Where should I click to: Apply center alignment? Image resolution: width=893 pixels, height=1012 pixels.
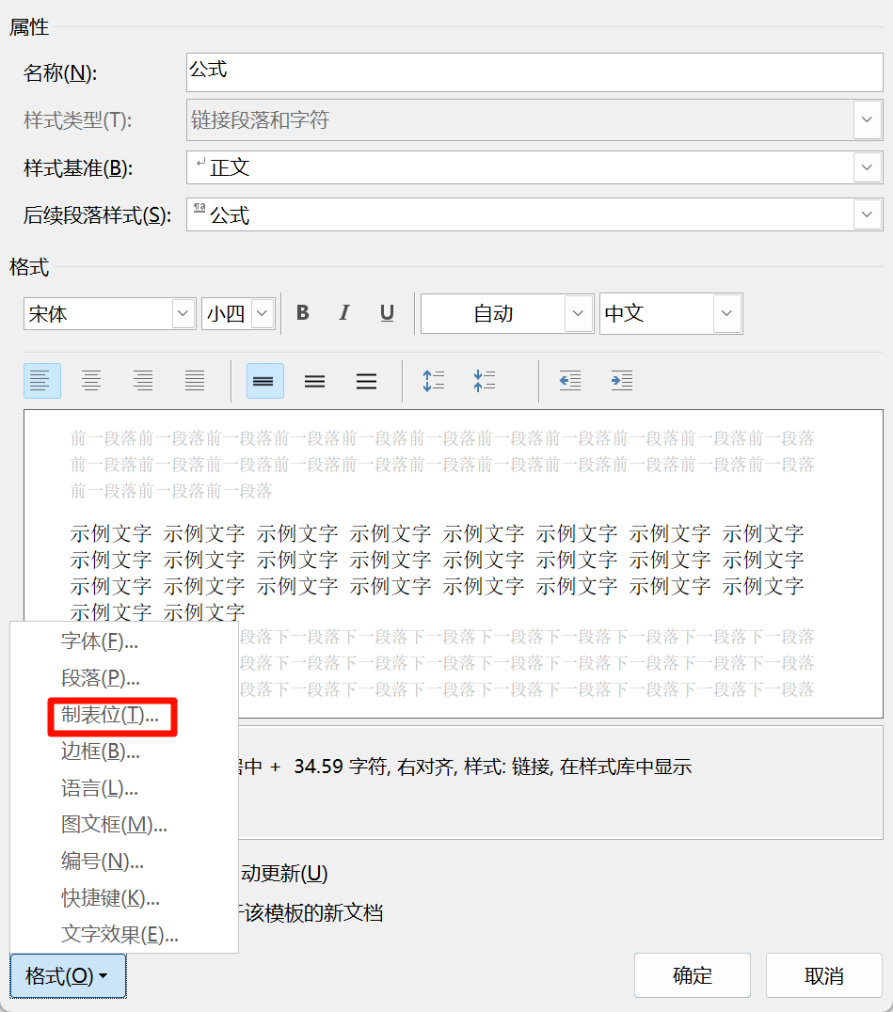(x=91, y=381)
